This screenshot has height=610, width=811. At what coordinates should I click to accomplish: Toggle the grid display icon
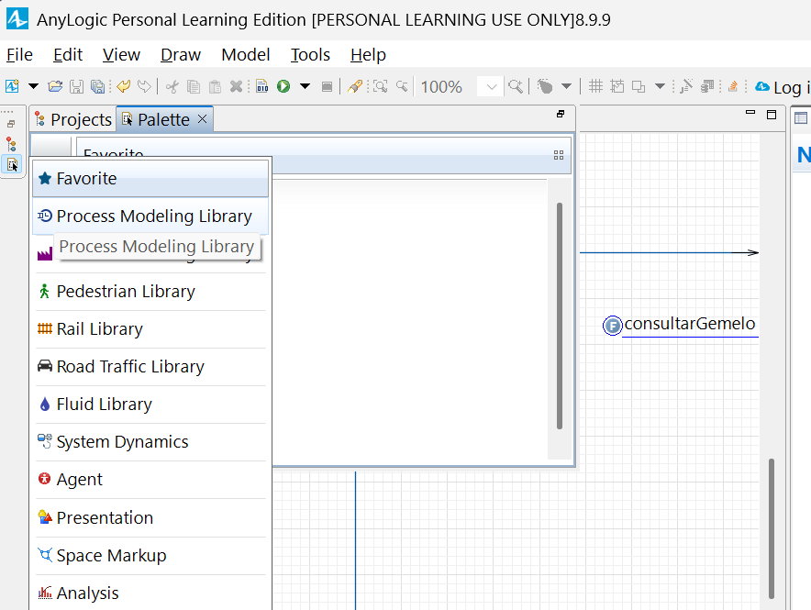point(595,86)
